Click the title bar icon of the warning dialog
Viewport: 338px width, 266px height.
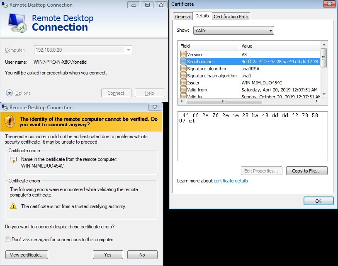point(5,107)
